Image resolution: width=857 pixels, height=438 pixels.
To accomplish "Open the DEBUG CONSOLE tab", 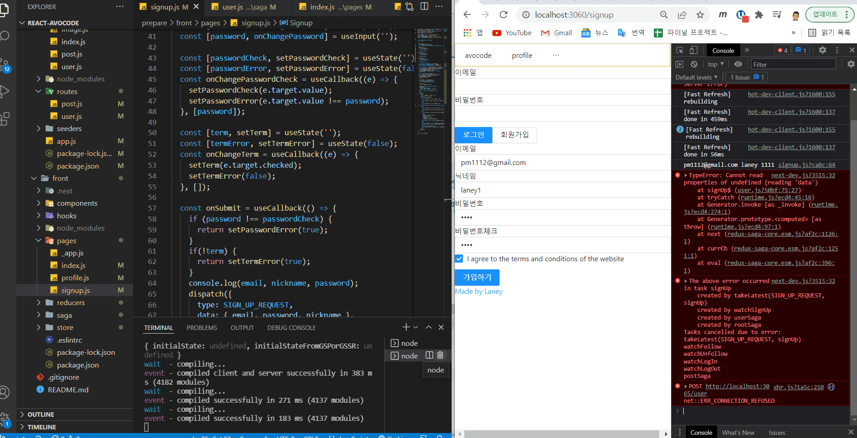I will pyautogui.click(x=291, y=328).
